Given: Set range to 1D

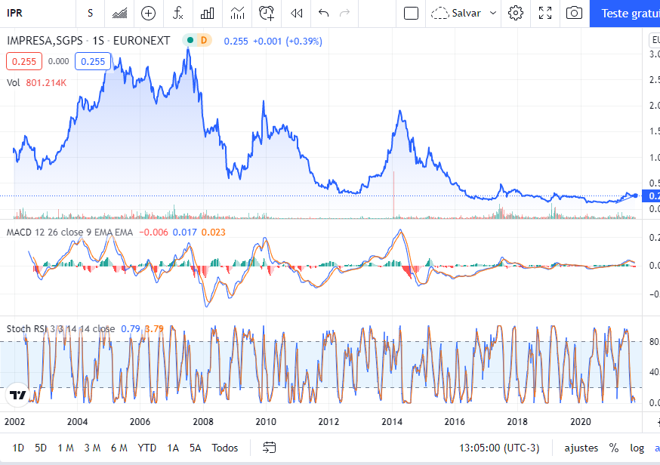Looking at the screenshot, I should [x=18, y=448].
